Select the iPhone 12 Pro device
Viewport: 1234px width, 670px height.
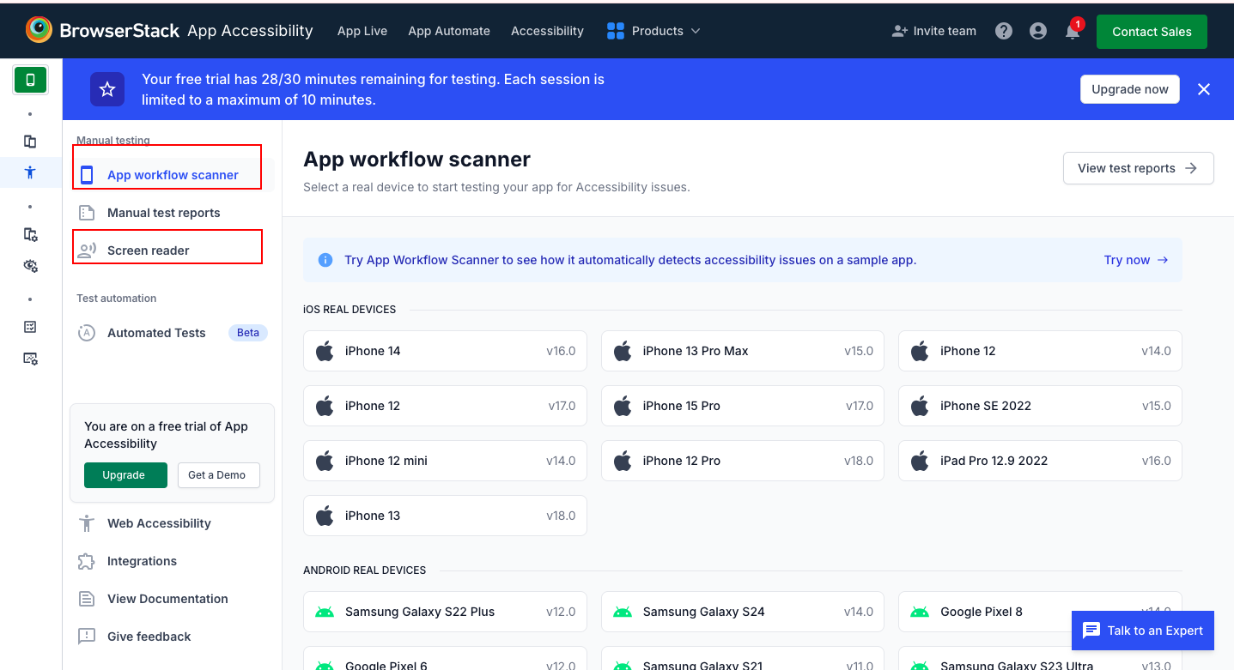[743, 461]
